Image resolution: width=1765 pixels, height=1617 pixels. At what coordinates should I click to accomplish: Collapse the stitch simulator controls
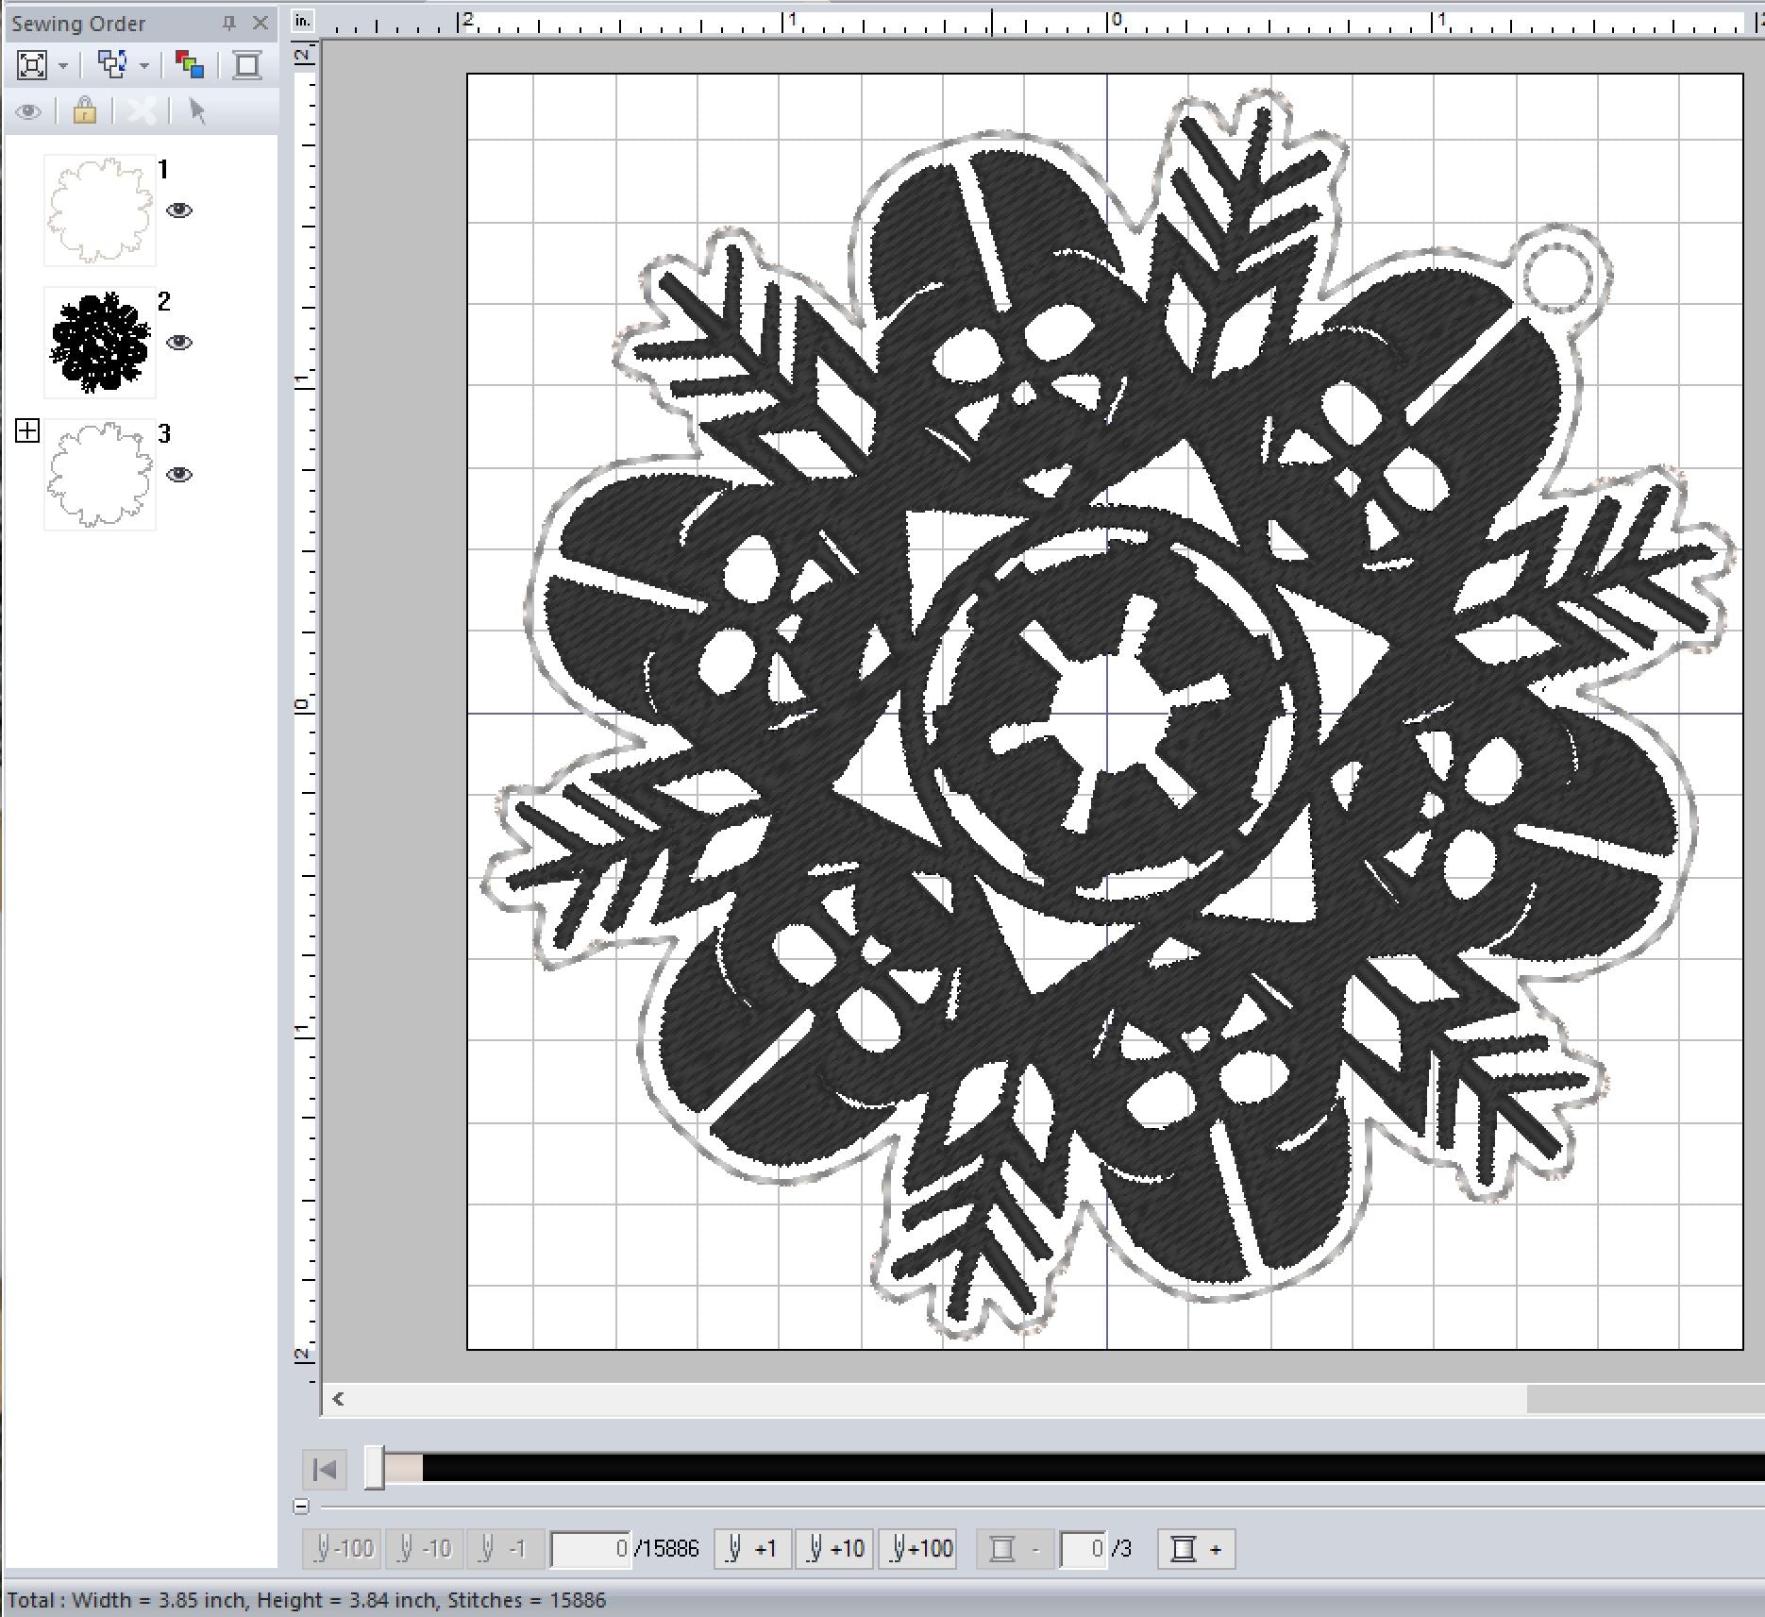(x=301, y=1507)
